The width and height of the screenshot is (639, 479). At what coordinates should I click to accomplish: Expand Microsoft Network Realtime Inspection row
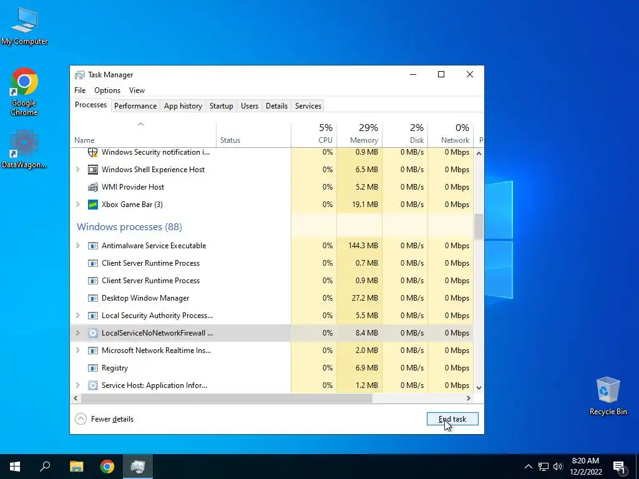tap(78, 351)
